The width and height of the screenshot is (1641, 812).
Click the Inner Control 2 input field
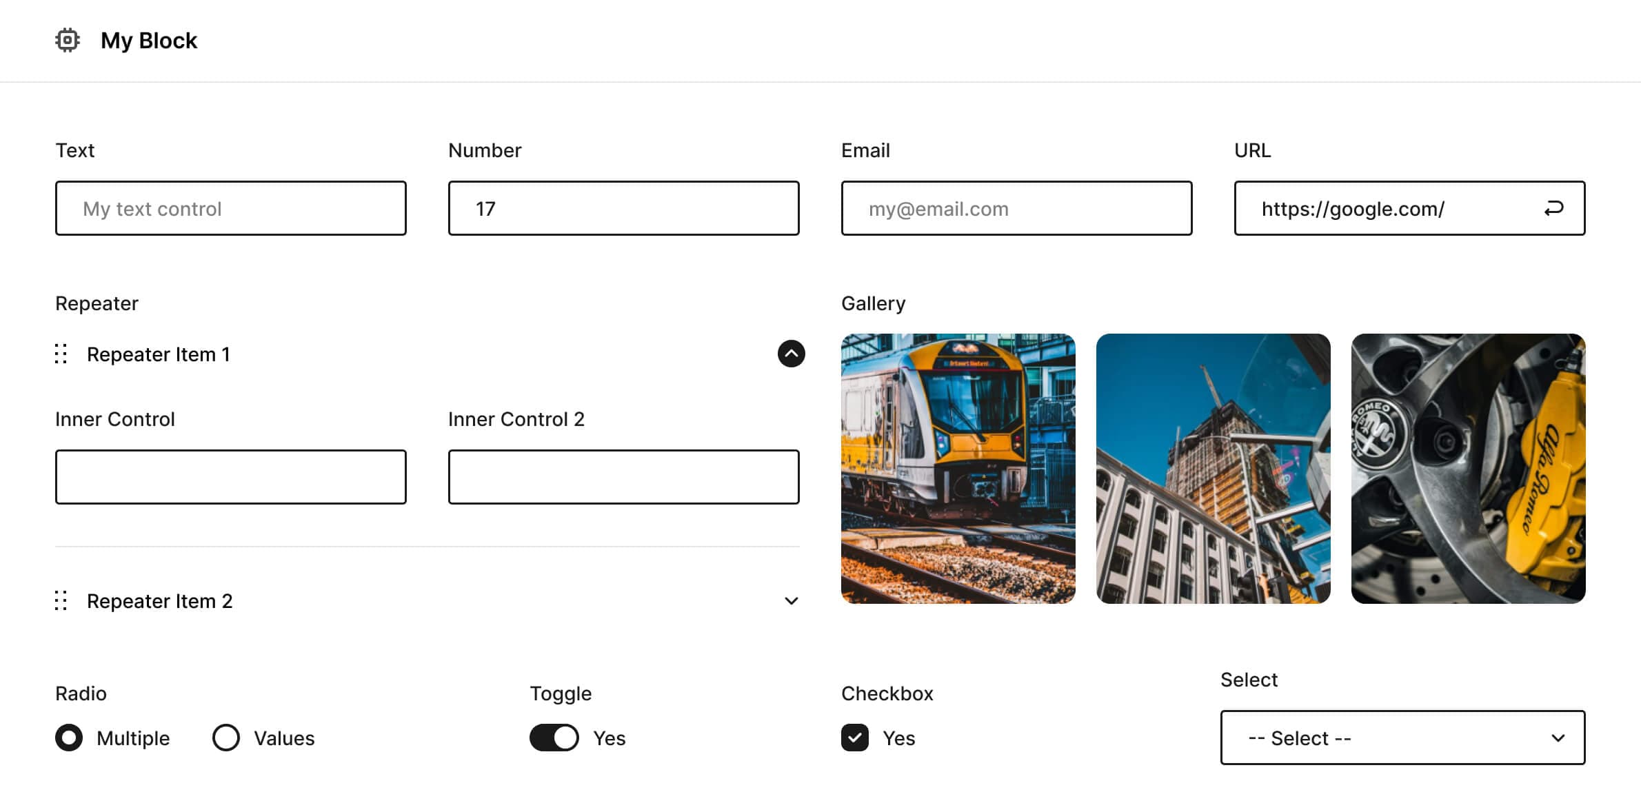pos(623,476)
